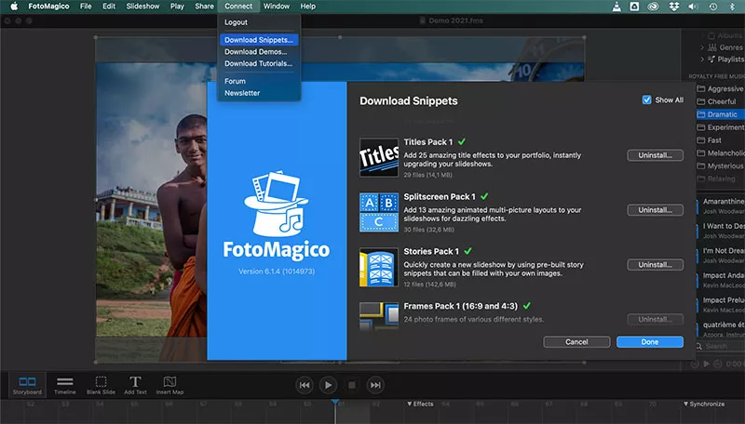This screenshot has width=745, height=424.
Task: Uncheck the Show All checkbox
Action: tap(646, 100)
